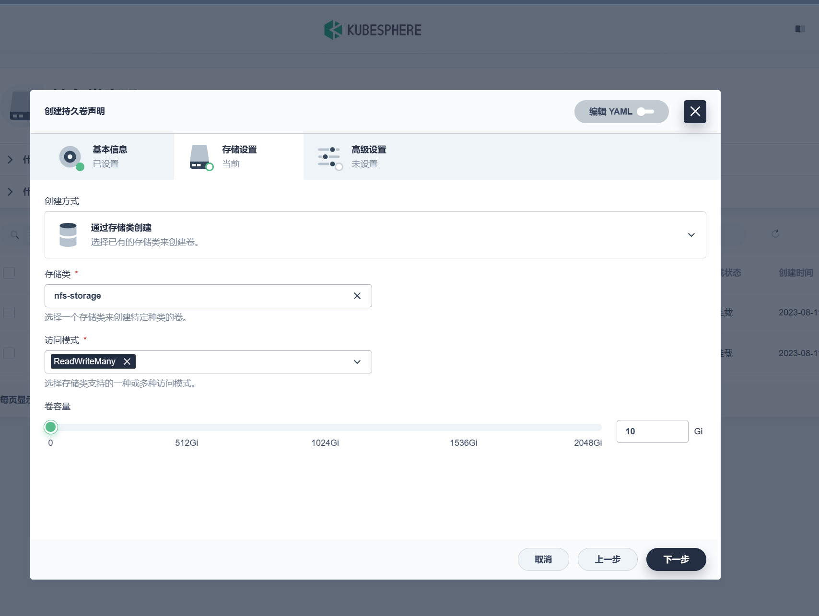Screen dimensions: 819x616
Task: Go to the 高级设置 step tab
Action: (368, 157)
